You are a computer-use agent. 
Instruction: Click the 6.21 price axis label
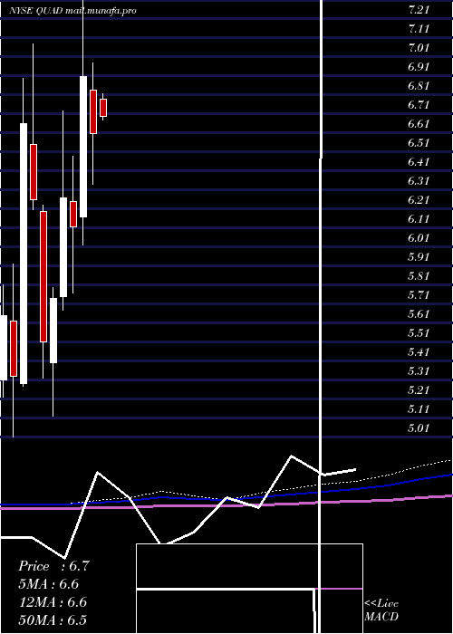pos(419,200)
